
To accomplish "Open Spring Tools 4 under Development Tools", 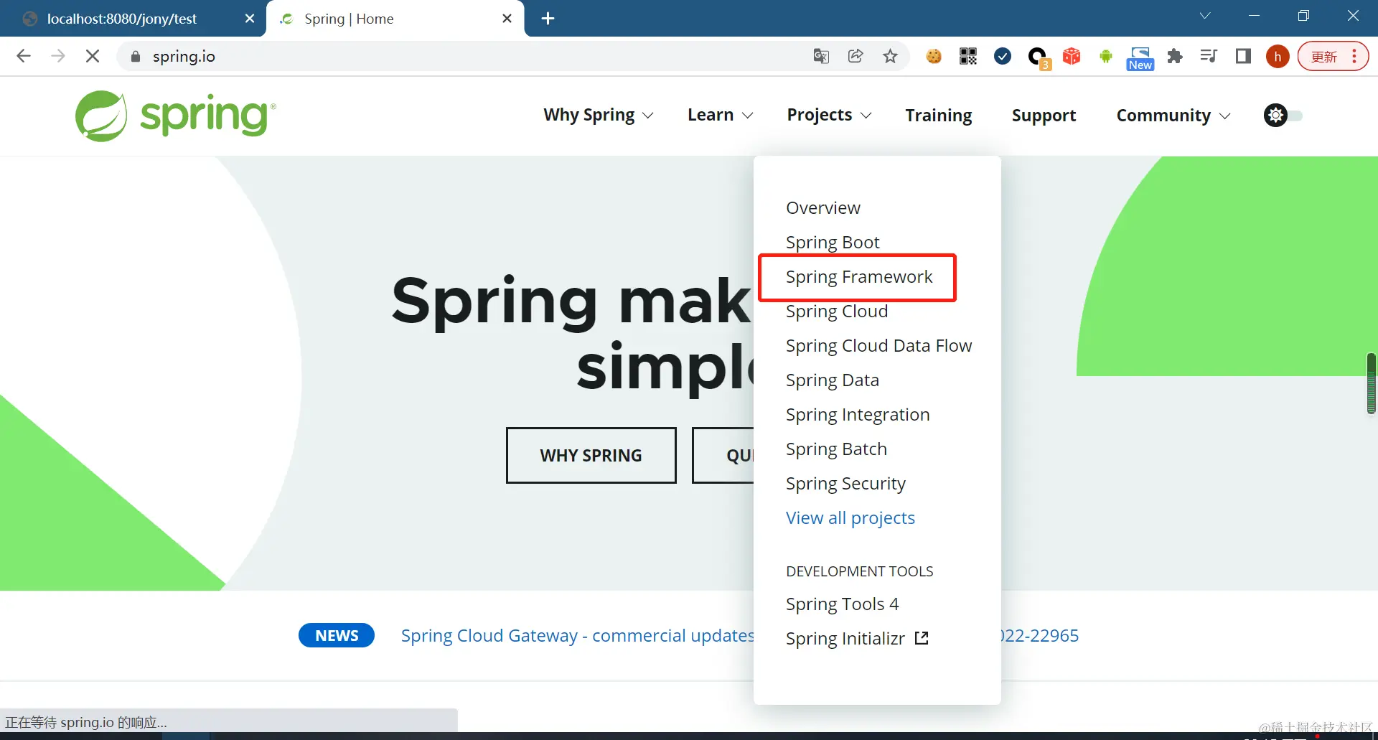I will tap(842, 604).
